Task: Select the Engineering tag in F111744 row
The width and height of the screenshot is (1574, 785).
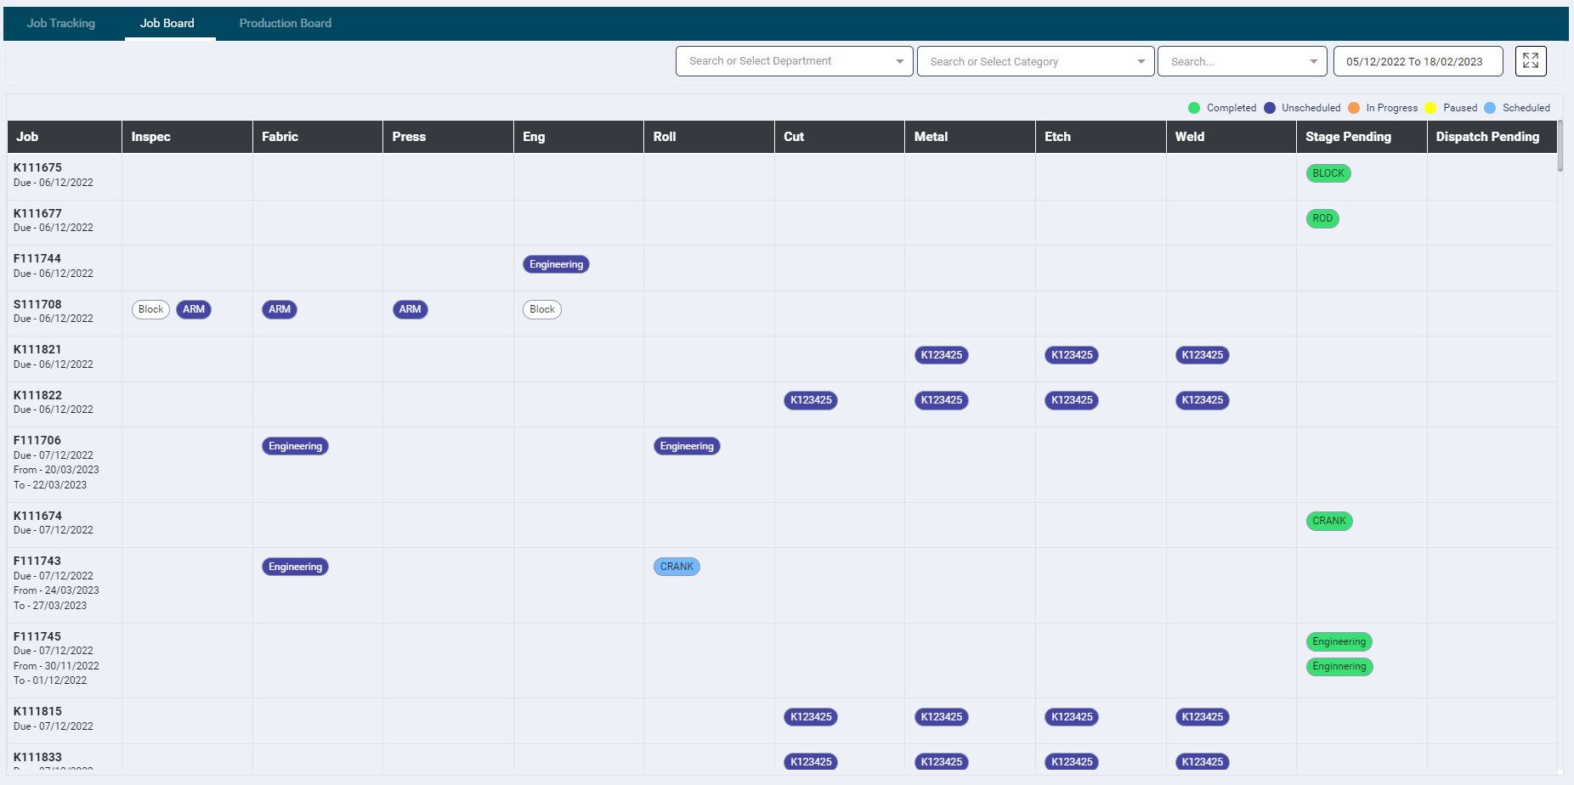Action: point(556,264)
